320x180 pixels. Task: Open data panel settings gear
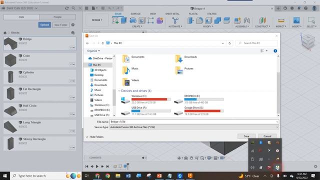[x=73, y=25]
